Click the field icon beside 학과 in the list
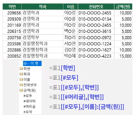The image size is (134, 115). coord(21,74)
